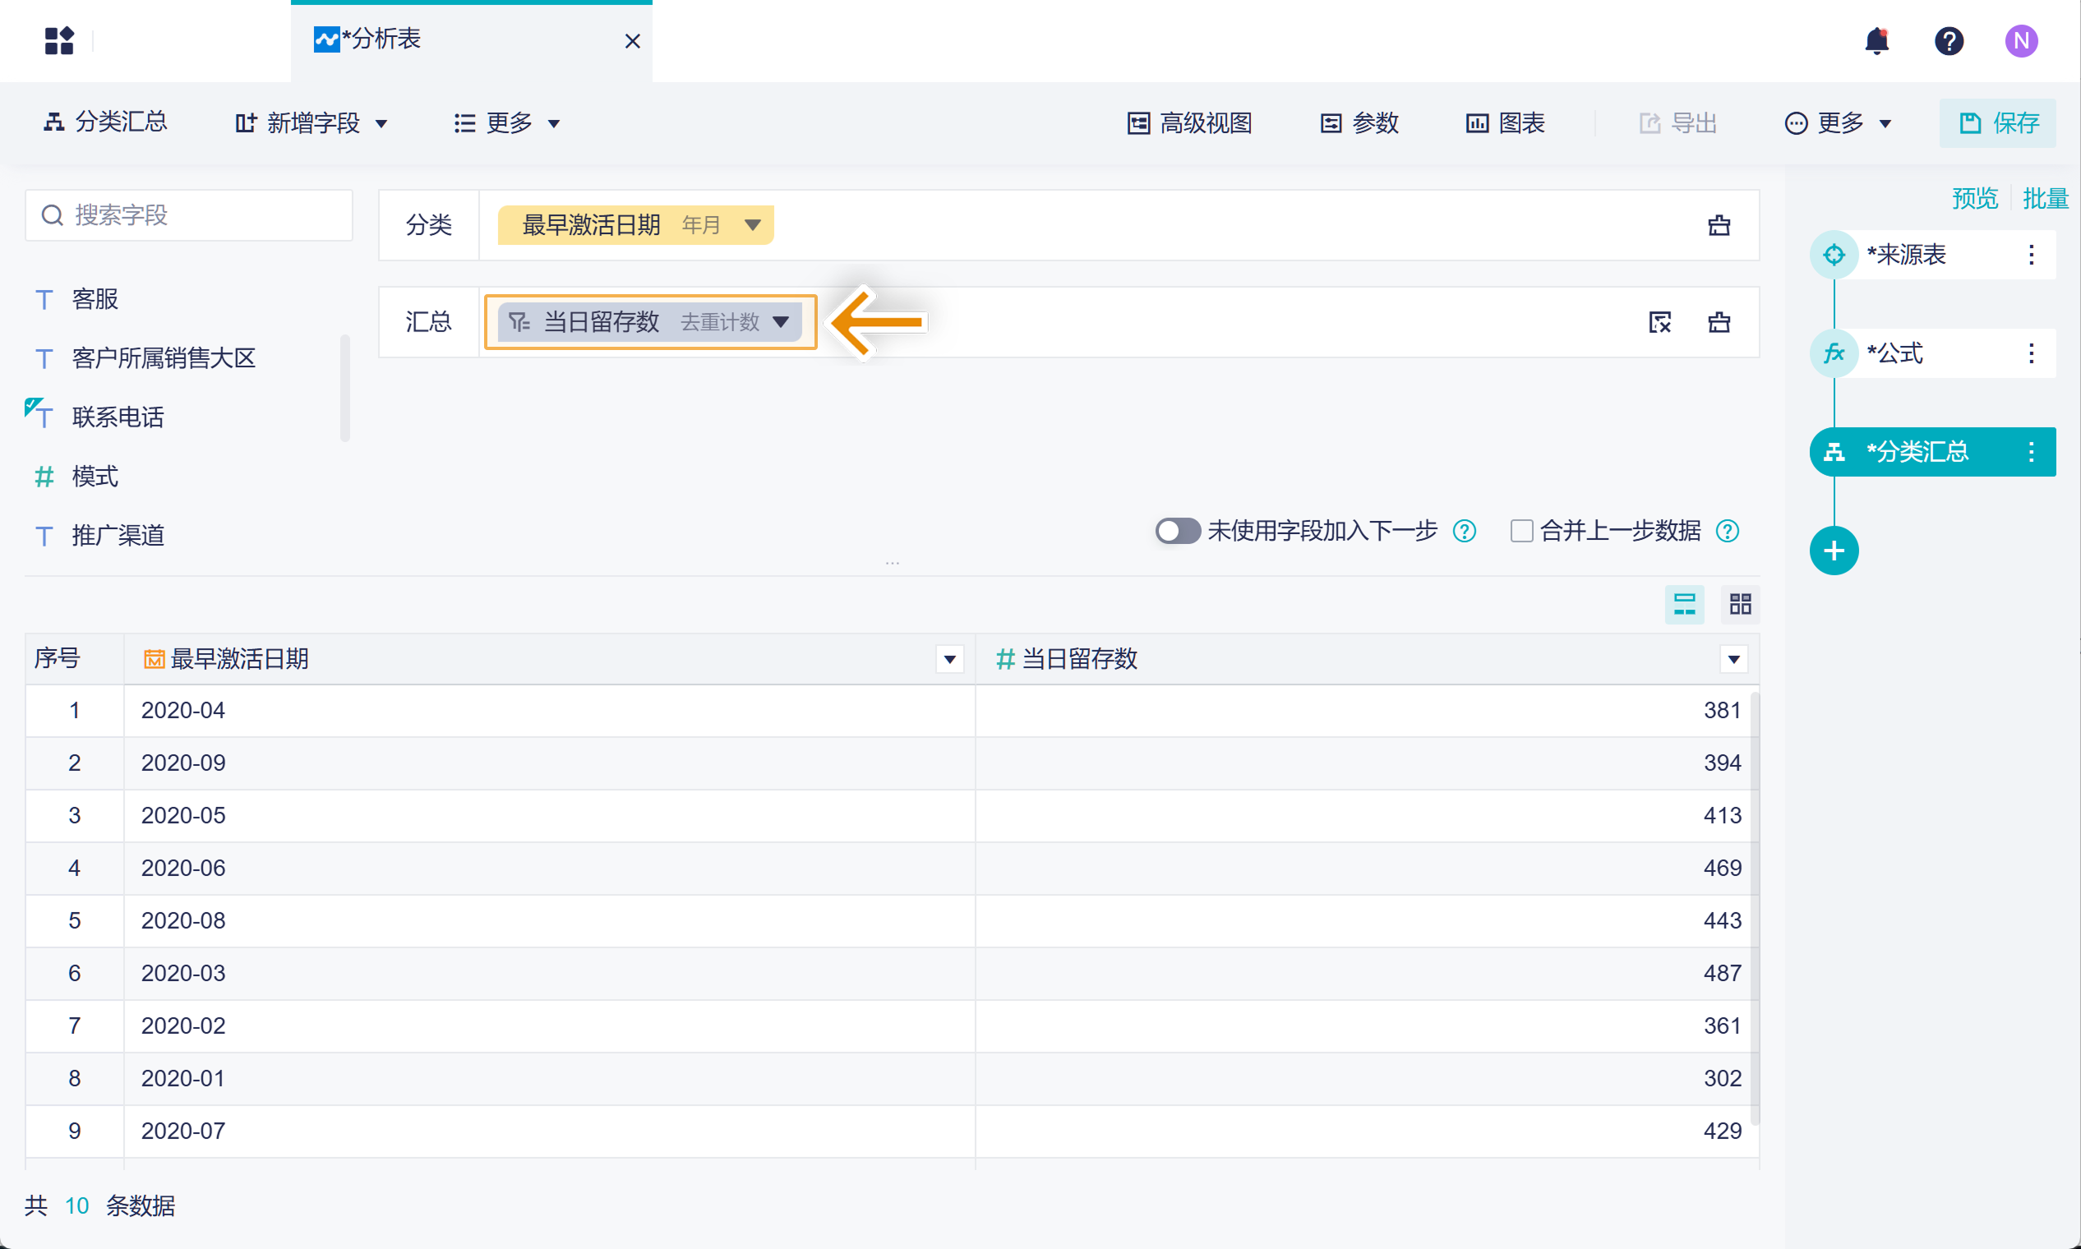Open the notifications bell
Screen dimensions: 2081x1249
tap(1876, 40)
